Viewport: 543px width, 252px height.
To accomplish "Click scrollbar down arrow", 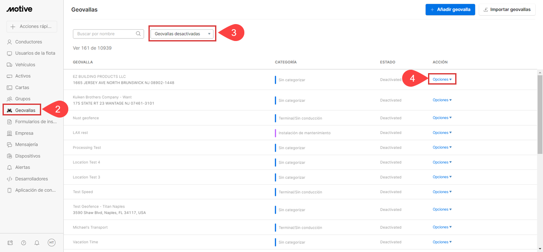I will (540, 249).
